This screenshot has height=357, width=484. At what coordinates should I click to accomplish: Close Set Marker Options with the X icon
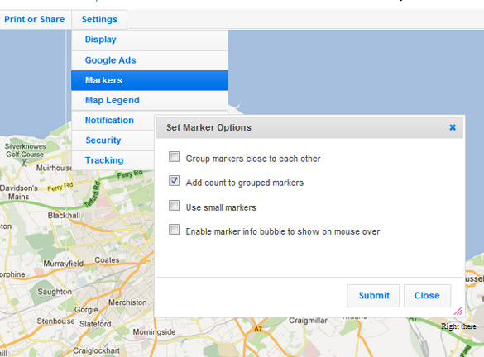pyautogui.click(x=453, y=127)
